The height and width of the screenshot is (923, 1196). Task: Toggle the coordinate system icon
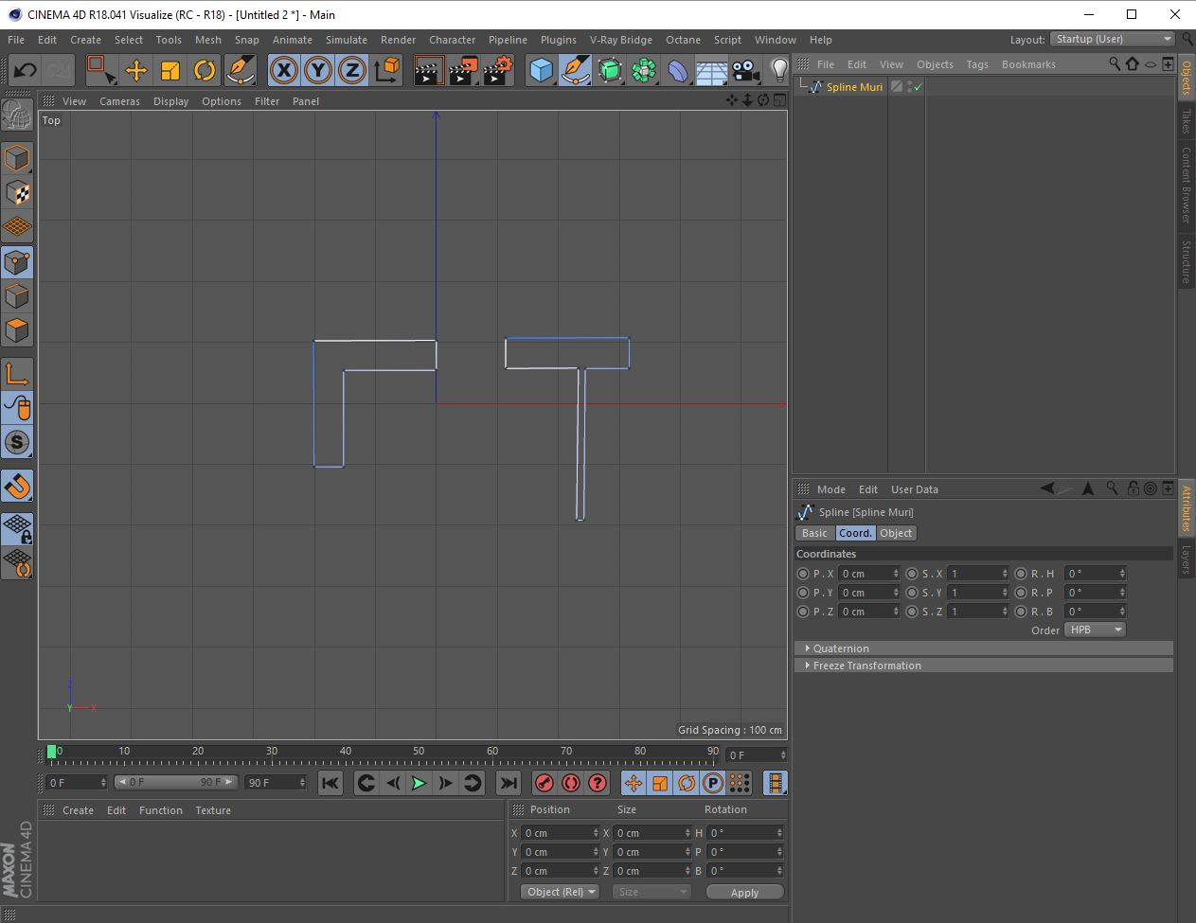(x=386, y=70)
